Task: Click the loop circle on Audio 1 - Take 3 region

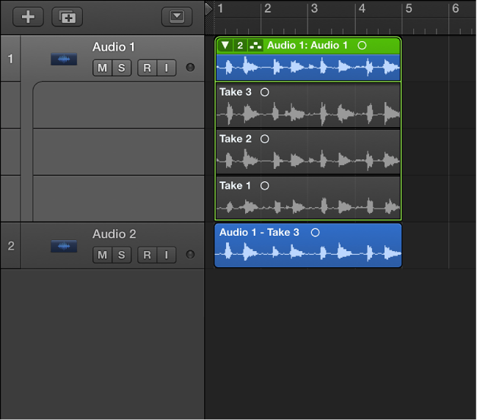Action: click(x=315, y=233)
